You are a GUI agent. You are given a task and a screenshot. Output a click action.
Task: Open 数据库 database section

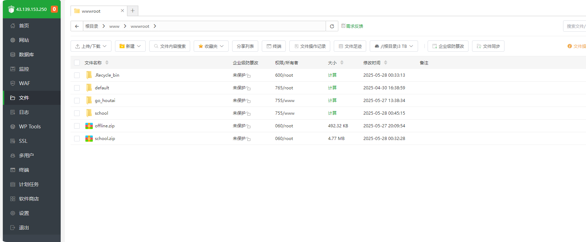click(x=32, y=55)
